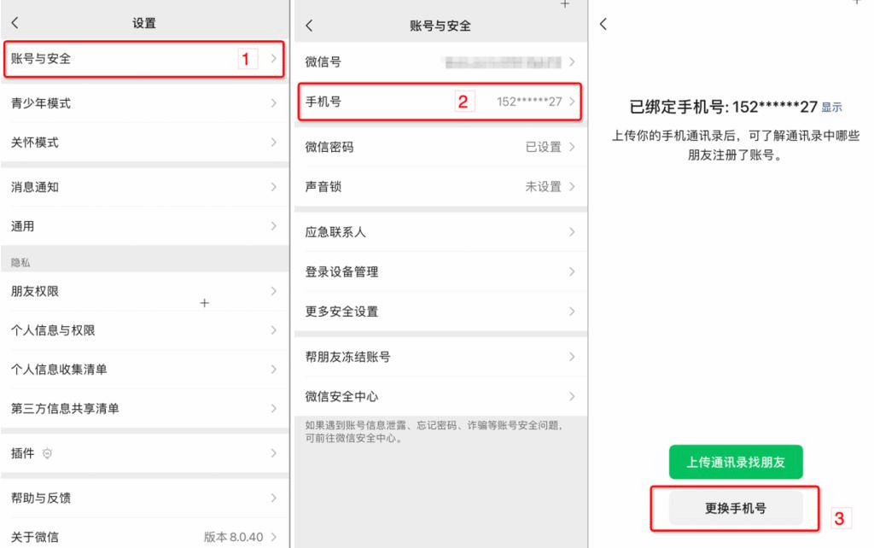Open 声音锁 未设置 row
This screenshot has width=874, height=548.
point(440,186)
